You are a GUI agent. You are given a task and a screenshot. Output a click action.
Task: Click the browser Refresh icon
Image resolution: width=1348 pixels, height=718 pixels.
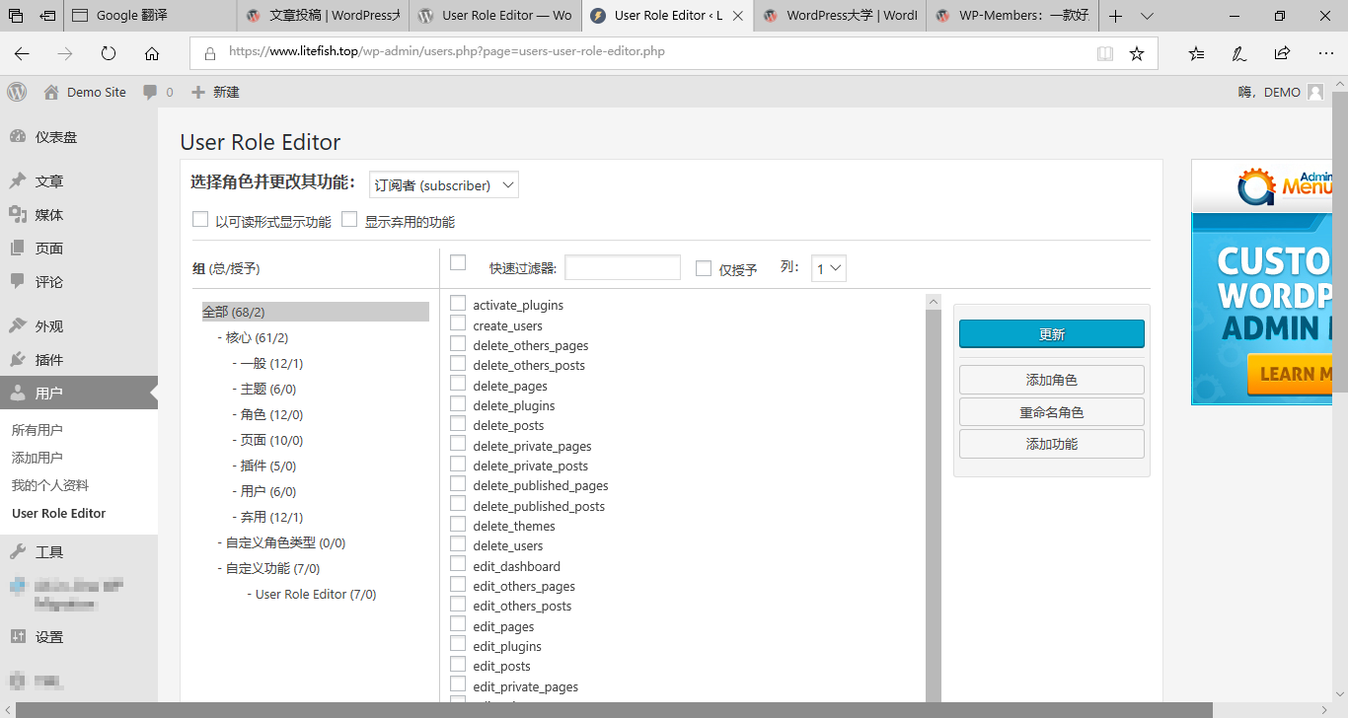click(109, 53)
